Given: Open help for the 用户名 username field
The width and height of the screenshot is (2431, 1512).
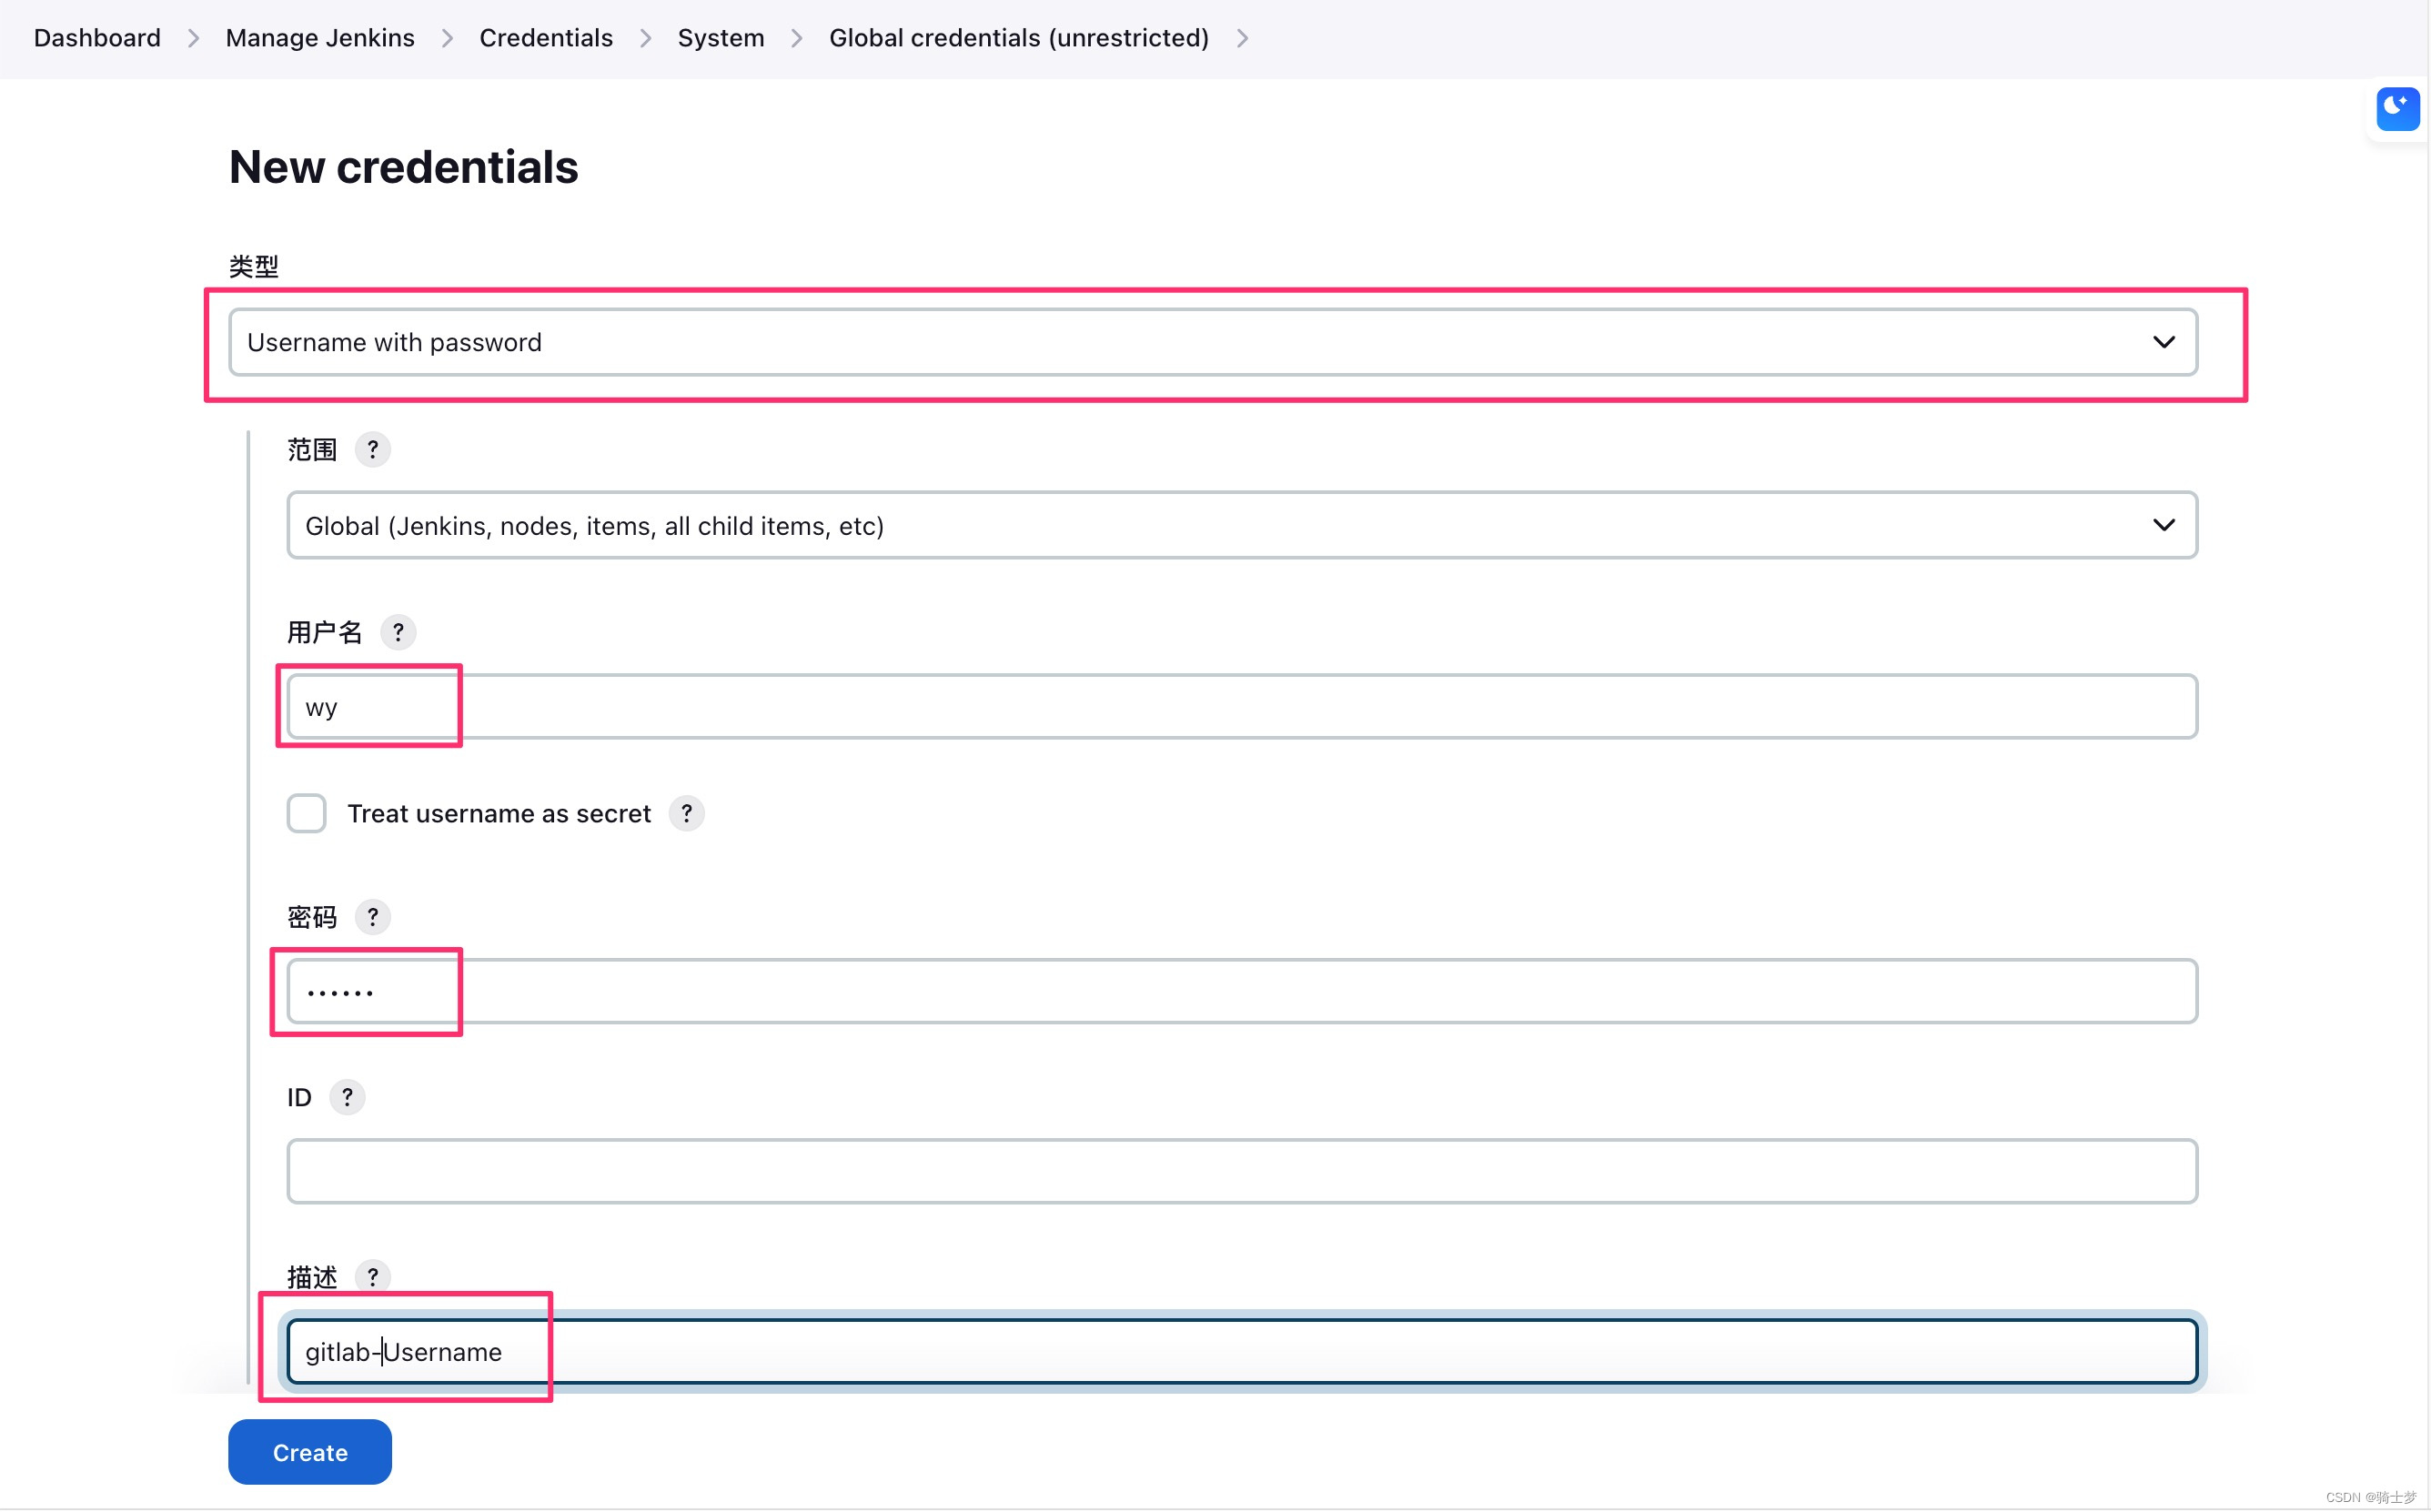Looking at the screenshot, I should point(398,632).
